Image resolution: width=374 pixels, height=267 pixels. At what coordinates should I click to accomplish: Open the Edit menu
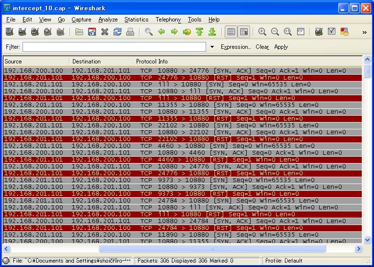pyautogui.click(x=27, y=20)
